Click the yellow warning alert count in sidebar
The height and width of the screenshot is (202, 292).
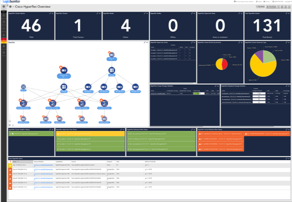coord(4,42)
